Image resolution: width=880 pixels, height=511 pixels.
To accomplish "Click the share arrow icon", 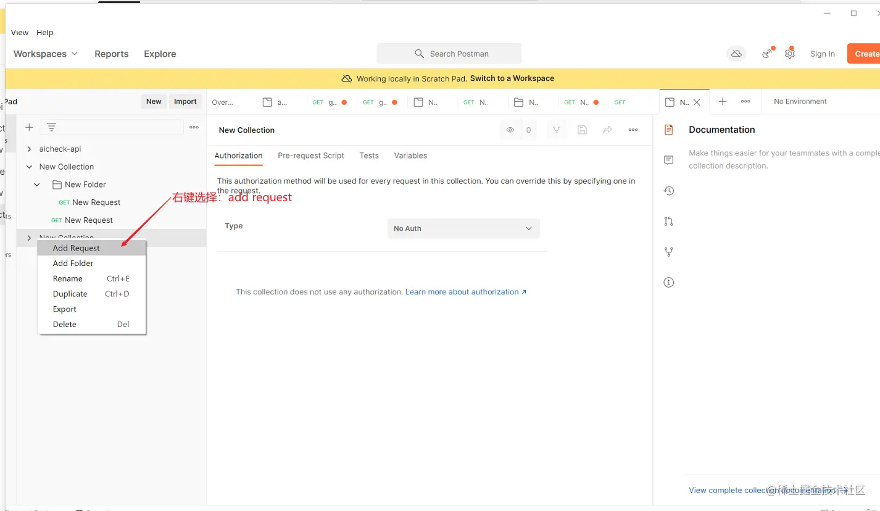I will (x=608, y=130).
